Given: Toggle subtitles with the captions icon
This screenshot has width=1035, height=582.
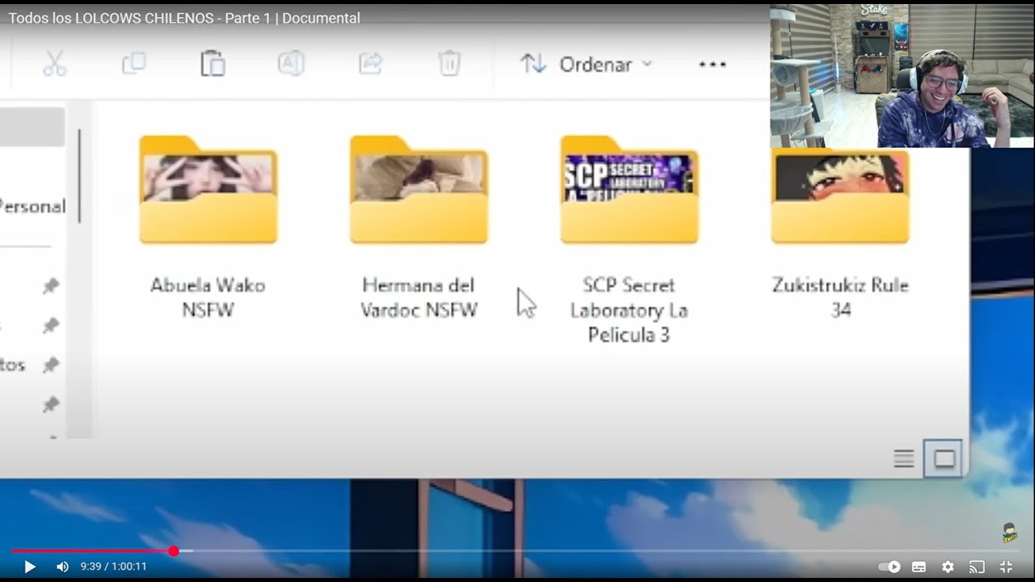Looking at the screenshot, I should [x=919, y=567].
